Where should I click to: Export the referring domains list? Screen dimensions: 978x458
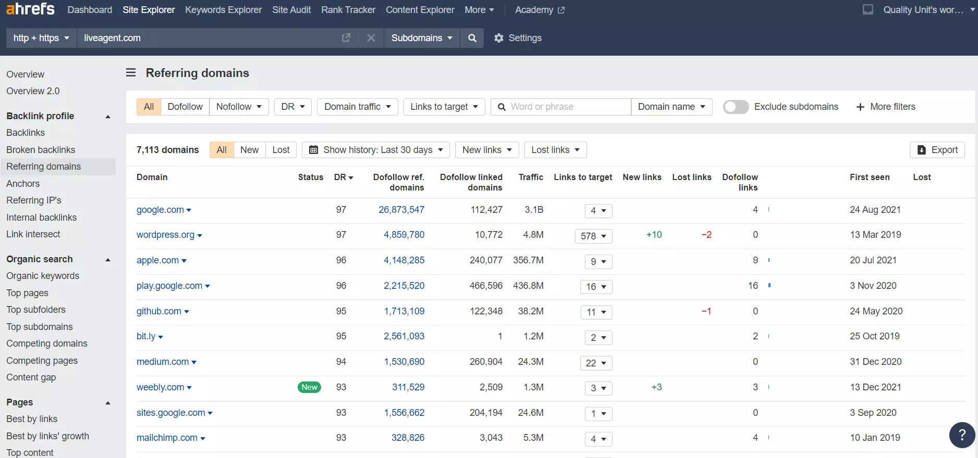click(937, 150)
